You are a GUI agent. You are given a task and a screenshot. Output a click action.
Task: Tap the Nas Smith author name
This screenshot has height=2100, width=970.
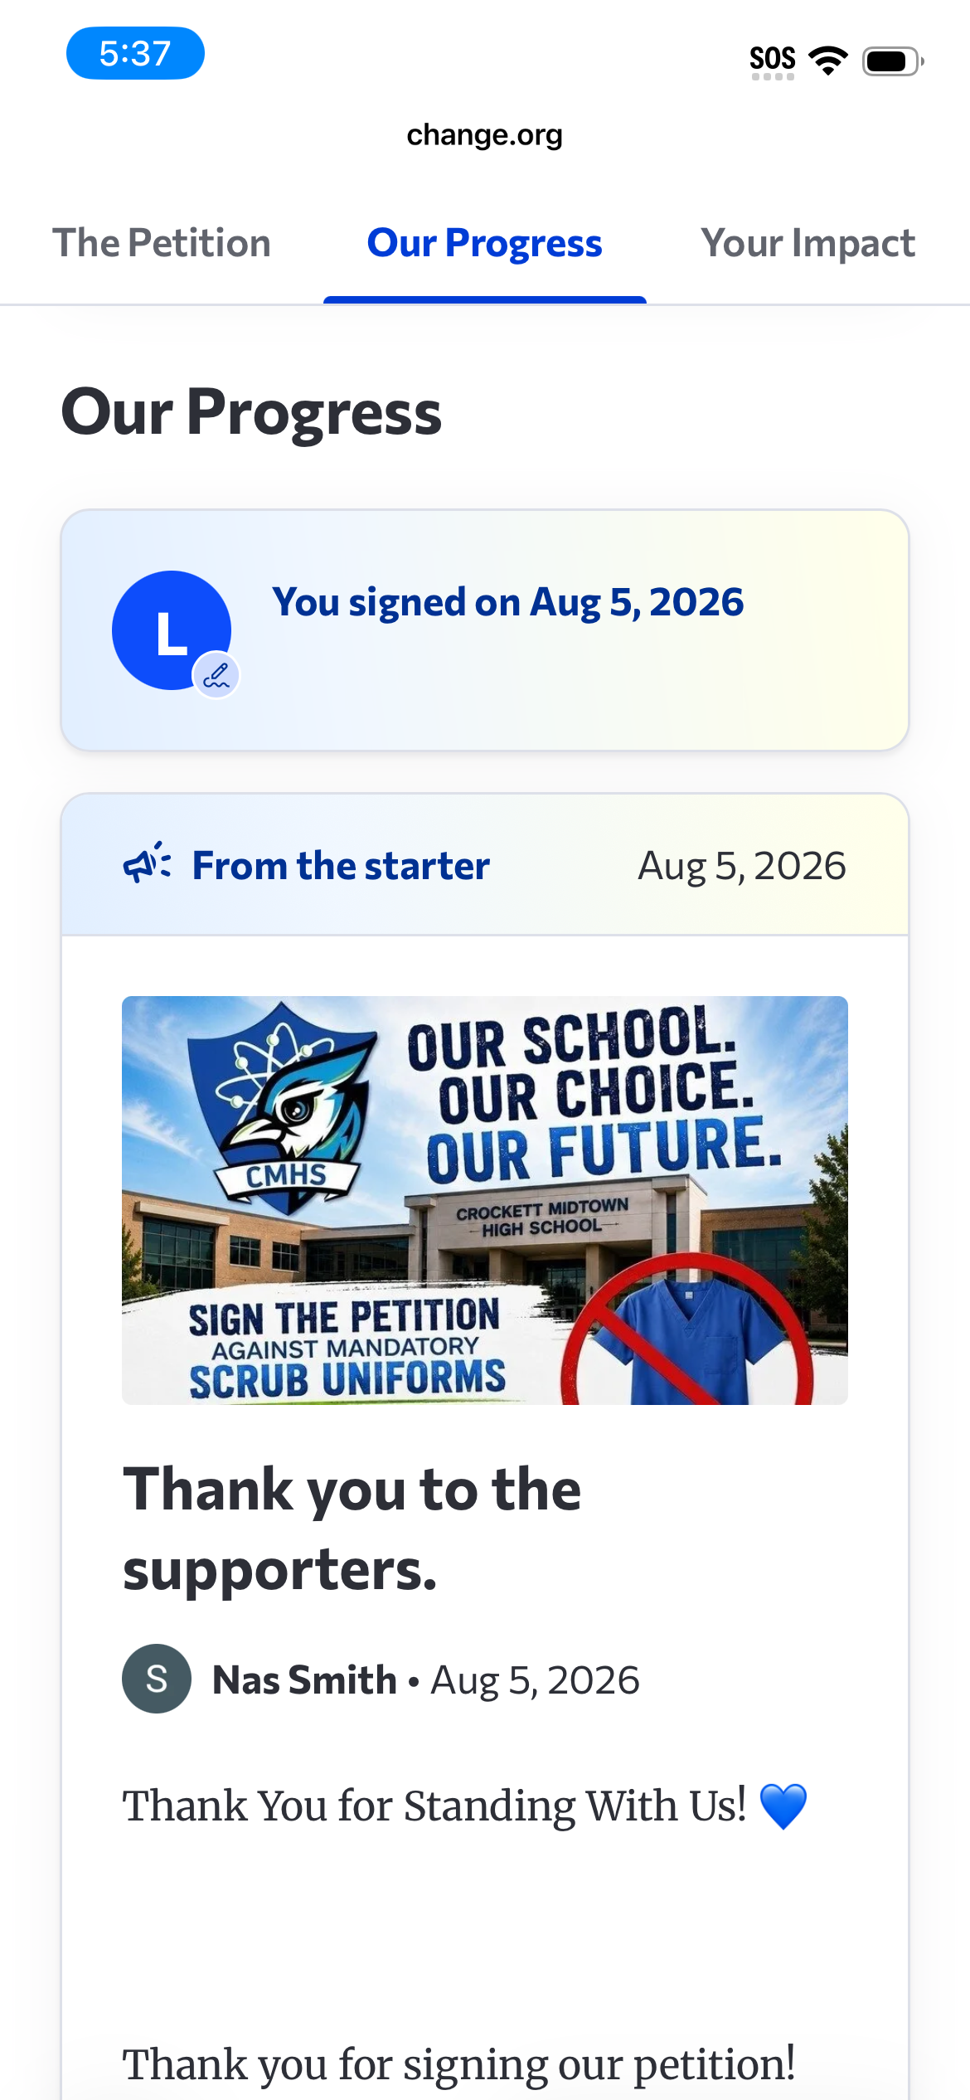[x=304, y=1680]
